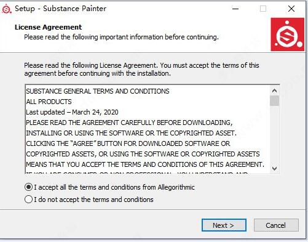
Task: Click the Substance Painter title bar icon
Action: point(7,9)
